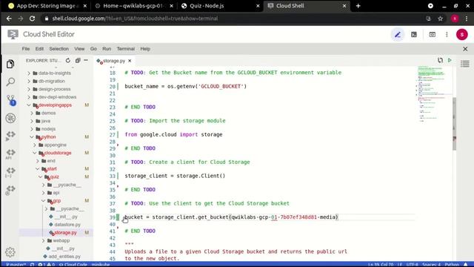The width and height of the screenshot is (474, 267).
Task: Switch to the Quiz - Node.js browser tab
Action: click(x=220, y=6)
